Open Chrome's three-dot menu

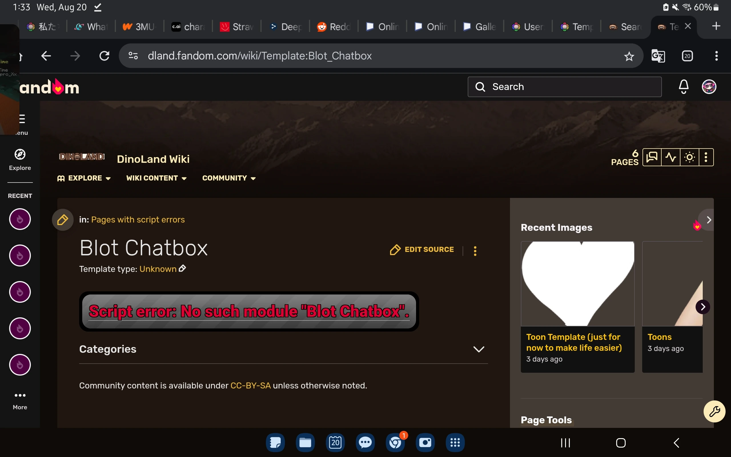point(716,56)
